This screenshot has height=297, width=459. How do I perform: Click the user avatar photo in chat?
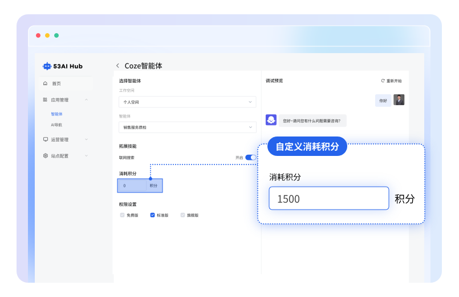tap(399, 100)
